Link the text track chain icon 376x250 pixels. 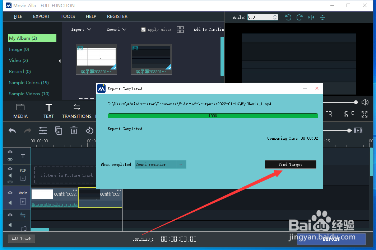pyautogui.click(x=10, y=159)
